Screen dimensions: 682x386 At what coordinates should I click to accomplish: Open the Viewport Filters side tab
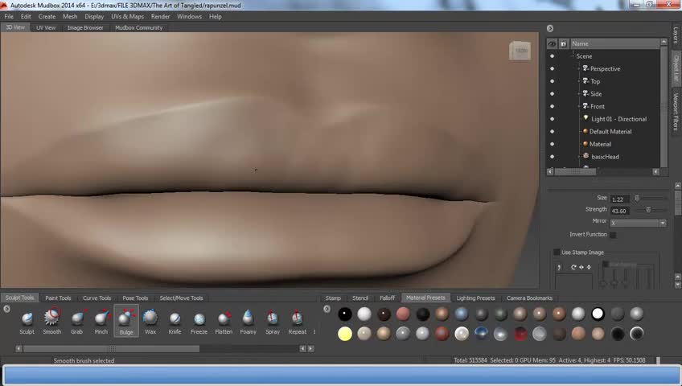click(x=676, y=112)
